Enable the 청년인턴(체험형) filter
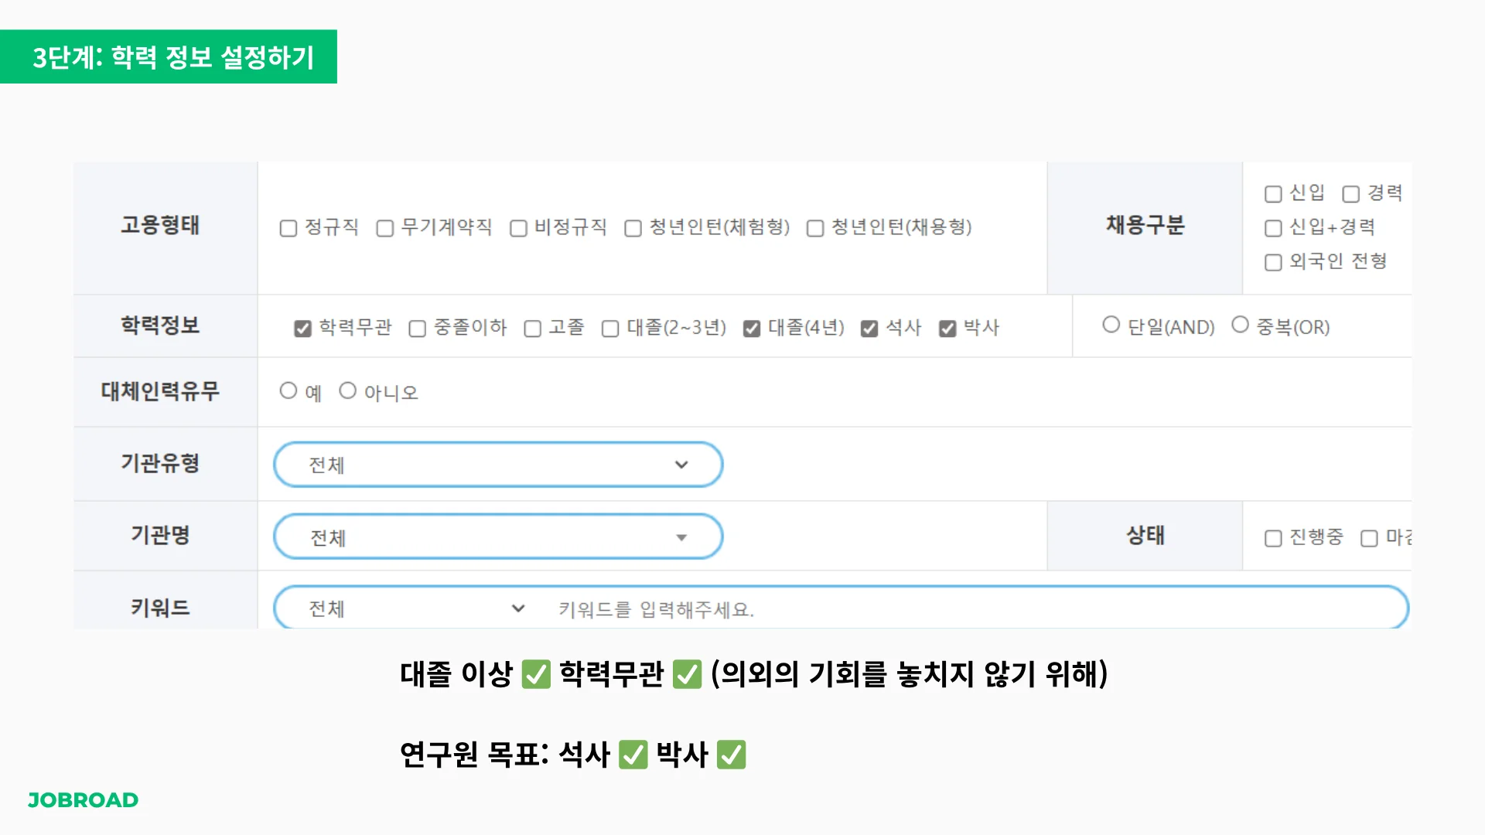The height and width of the screenshot is (835, 1485). point(633,228)
